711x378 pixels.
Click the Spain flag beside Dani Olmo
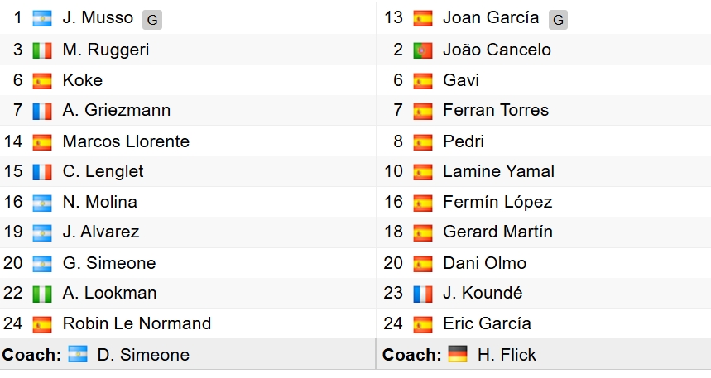point(423,263)
